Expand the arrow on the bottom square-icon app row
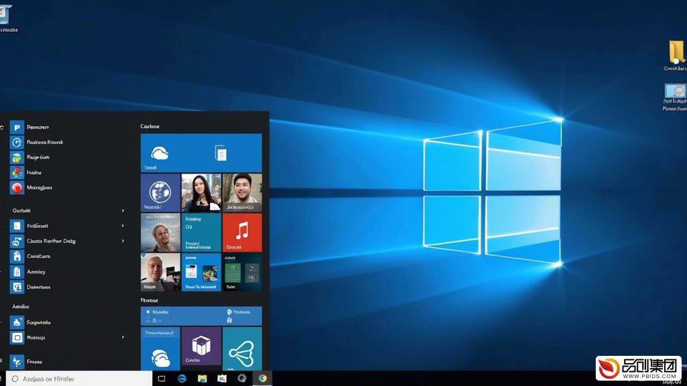Screen dimensions: 687x386 click(x=123, y=337)
